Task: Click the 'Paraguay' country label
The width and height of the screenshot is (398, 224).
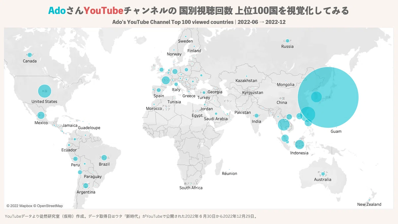Action: [93, 177]
